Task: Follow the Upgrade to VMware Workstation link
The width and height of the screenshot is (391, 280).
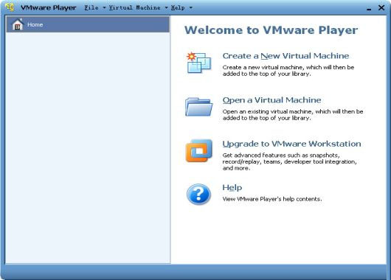Action: (291, 144)
